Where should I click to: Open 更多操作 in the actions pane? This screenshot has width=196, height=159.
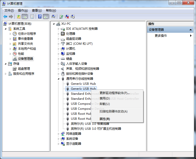coord(161,35)
